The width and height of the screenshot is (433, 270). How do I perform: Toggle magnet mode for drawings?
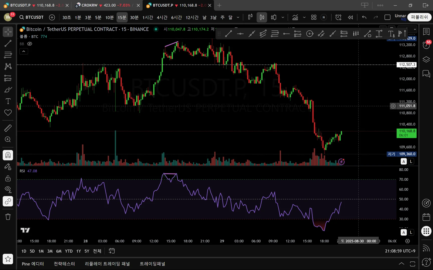8,155
